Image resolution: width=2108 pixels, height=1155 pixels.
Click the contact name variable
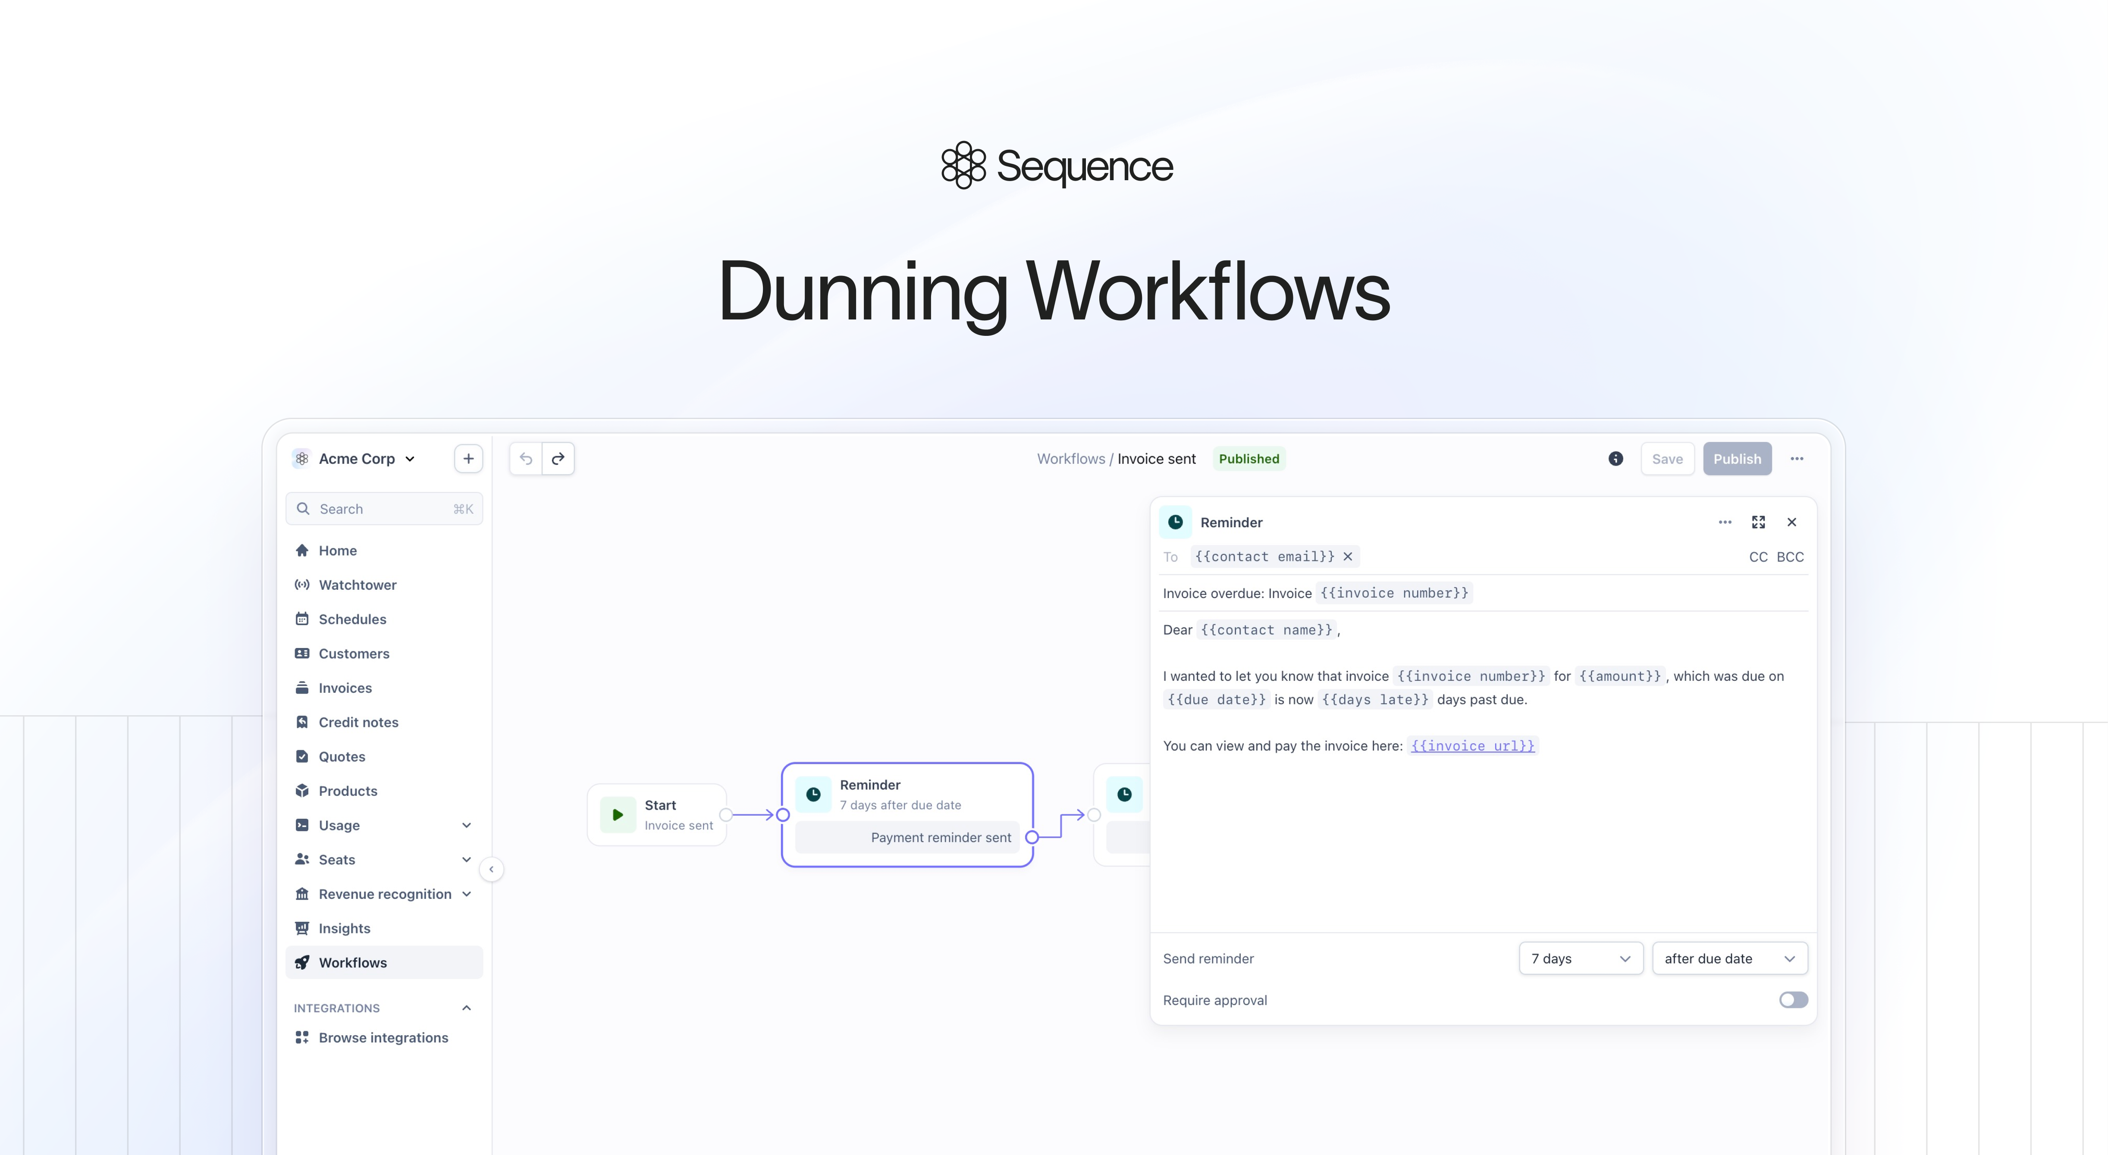(x=1267, y=630)
